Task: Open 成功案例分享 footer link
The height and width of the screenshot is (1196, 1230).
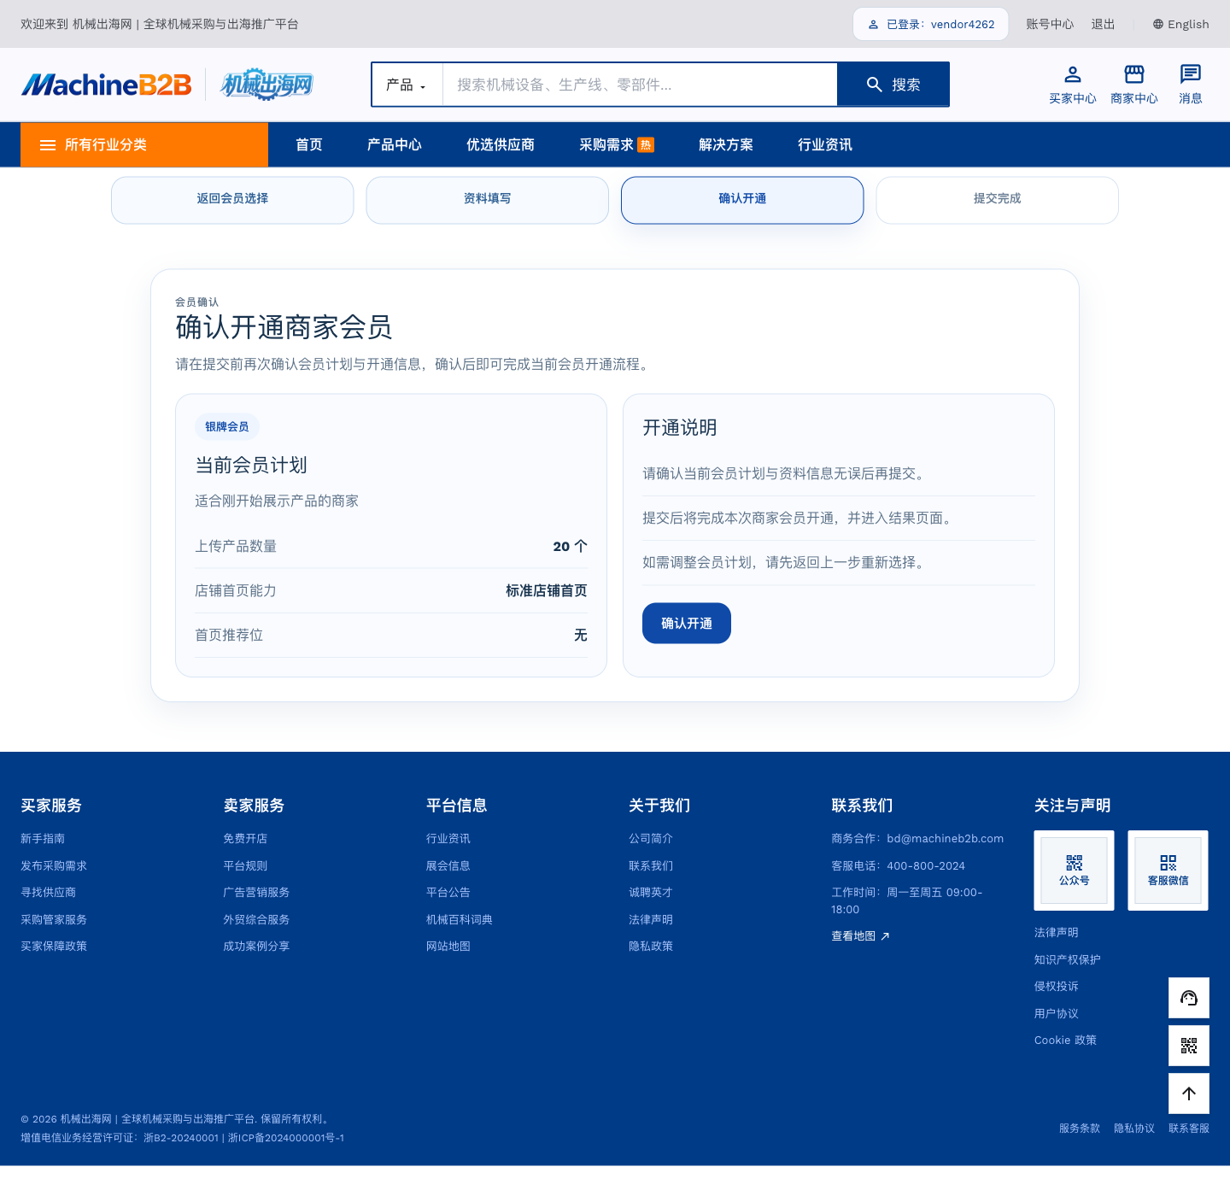Action: click(256, 946)
